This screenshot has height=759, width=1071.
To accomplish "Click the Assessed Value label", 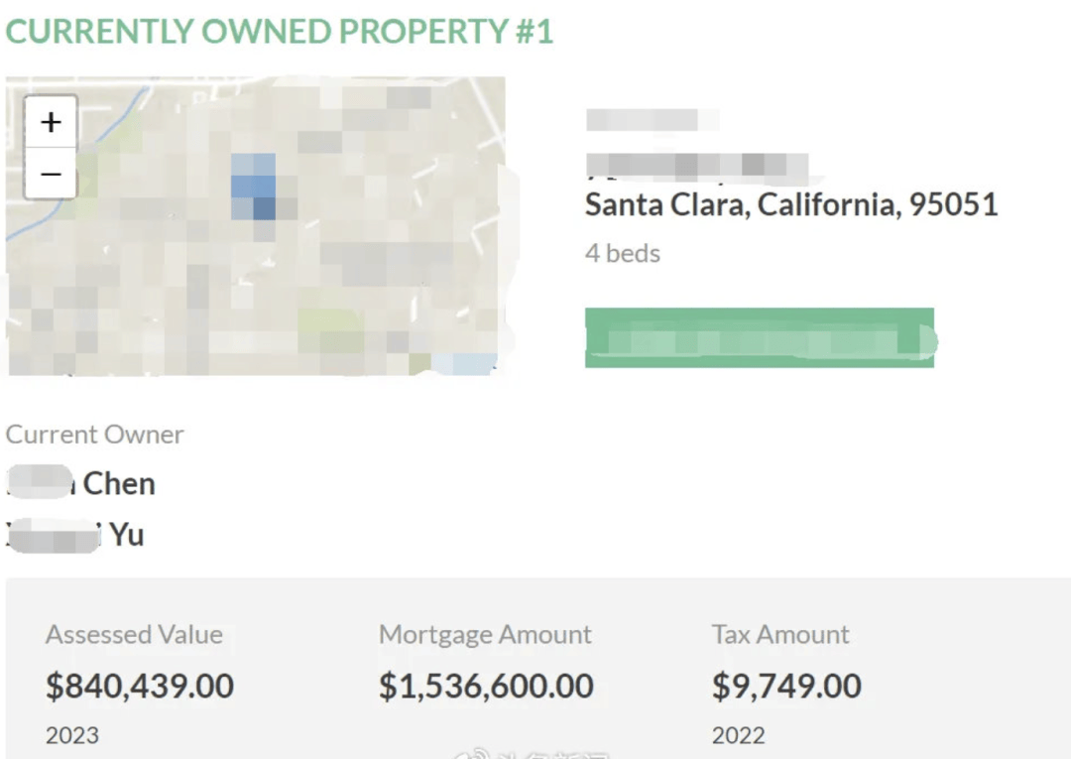I will coord(134,635).
